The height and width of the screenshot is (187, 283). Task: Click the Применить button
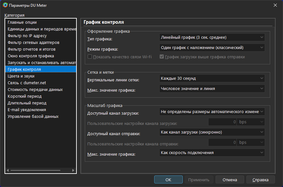pos(199,180)
